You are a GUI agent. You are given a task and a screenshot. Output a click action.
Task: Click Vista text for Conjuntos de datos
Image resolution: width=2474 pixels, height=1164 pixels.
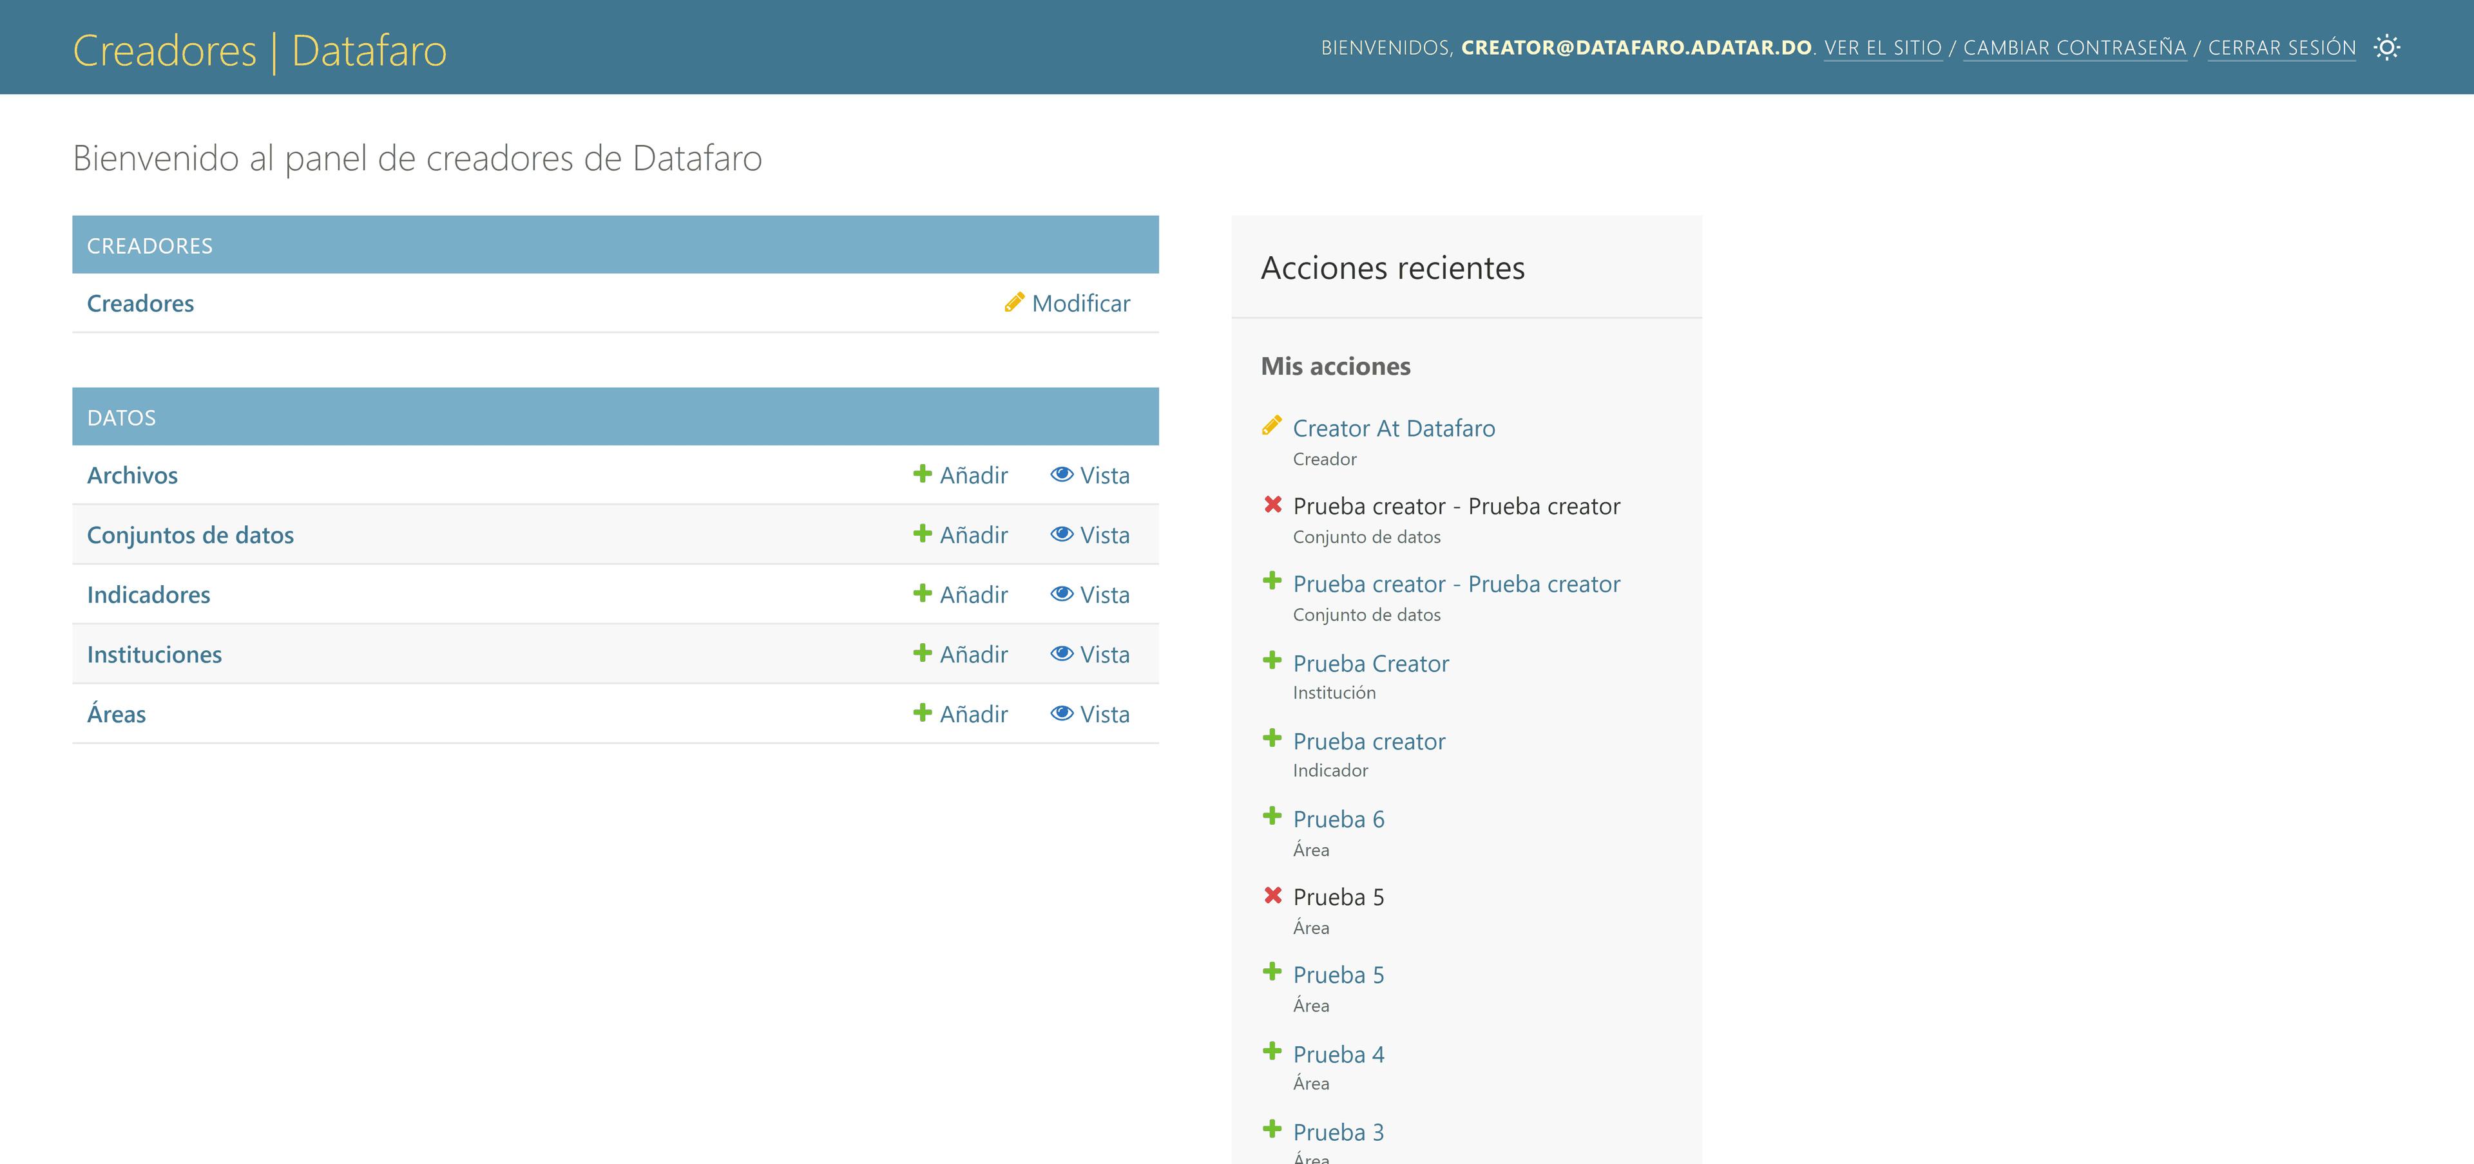(1104, 534)
